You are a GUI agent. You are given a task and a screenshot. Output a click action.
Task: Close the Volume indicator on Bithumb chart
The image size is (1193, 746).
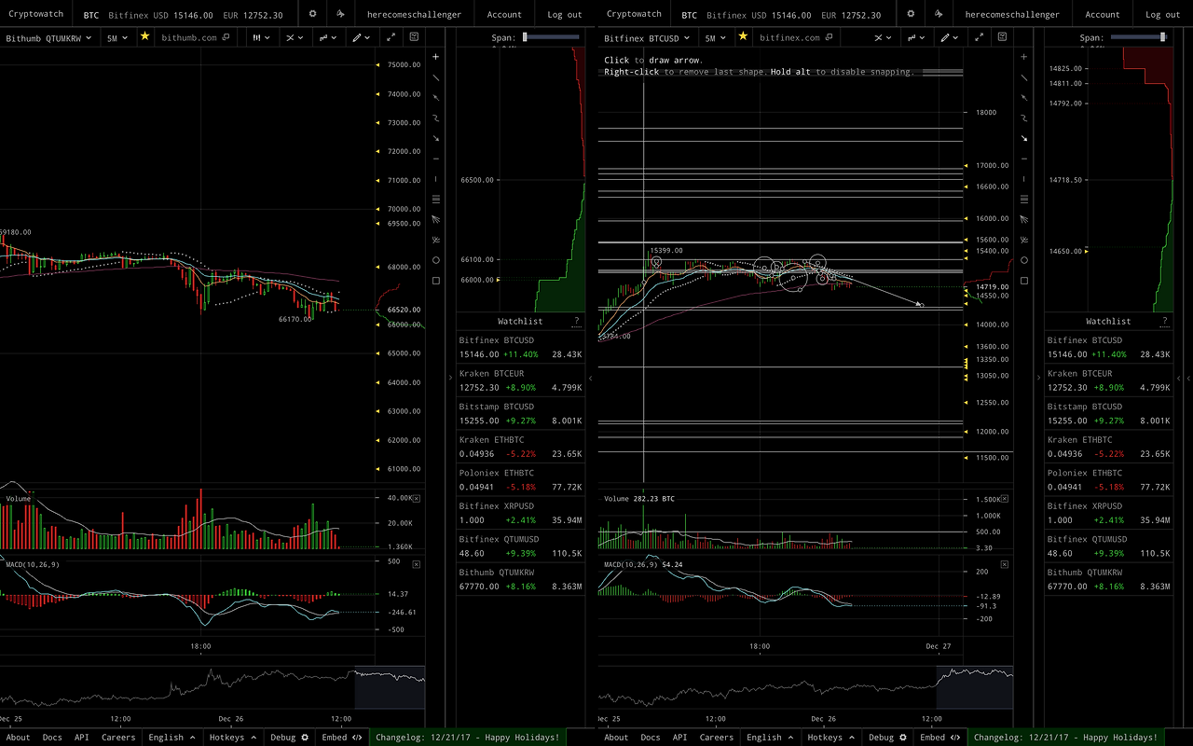click(416, 498)
